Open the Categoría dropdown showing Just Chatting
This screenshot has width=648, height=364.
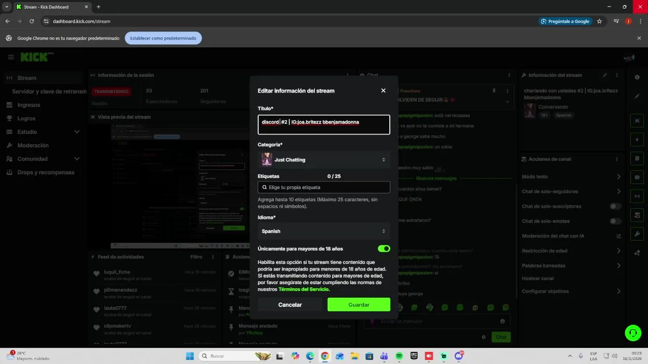pyautogui.click(x=324, y=160)
